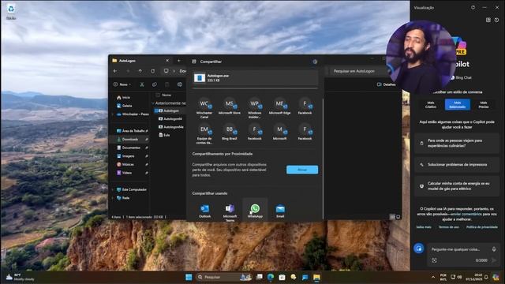The width and height of the screenshot is (505, 284).
Task: Choose Mais Preciso conversation style
Action: (484, 105)
